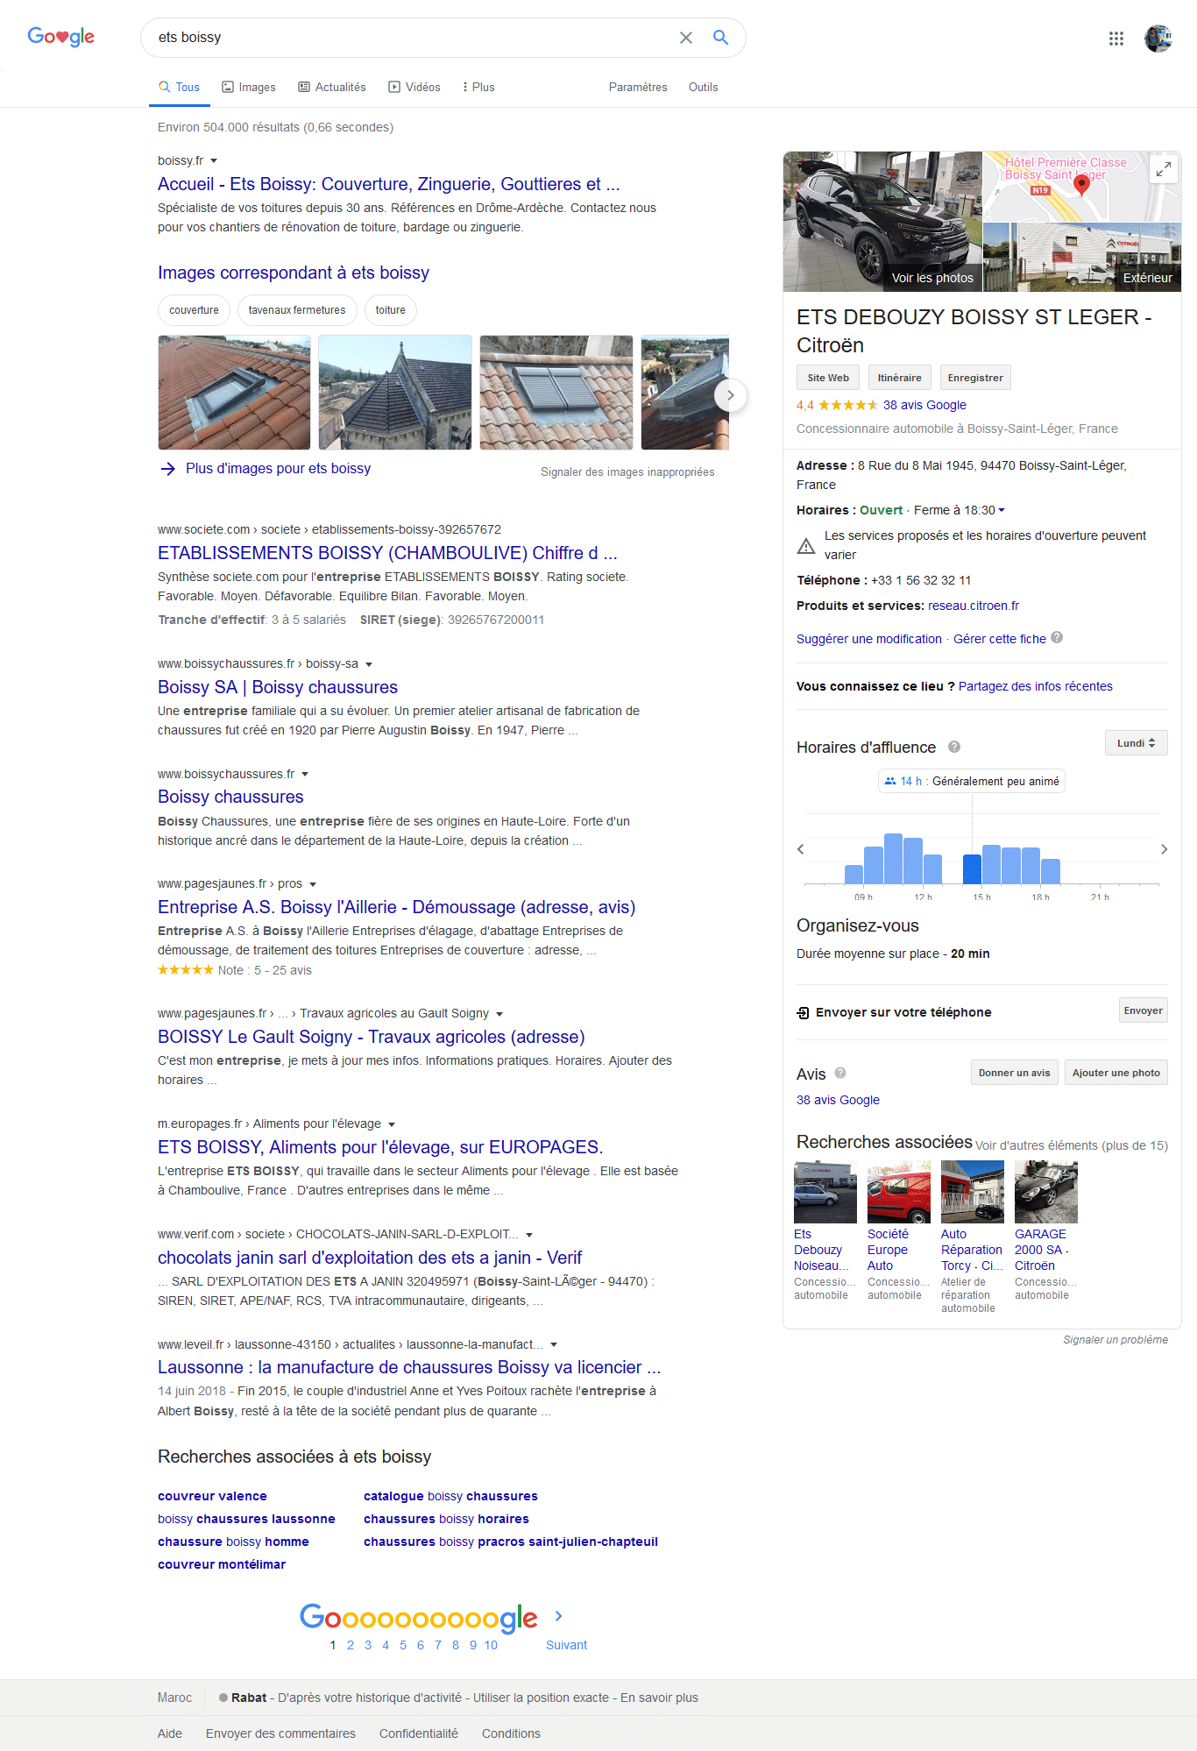
Task: Click Ajouter une photo button
Action: [x=1116, y=1073]
